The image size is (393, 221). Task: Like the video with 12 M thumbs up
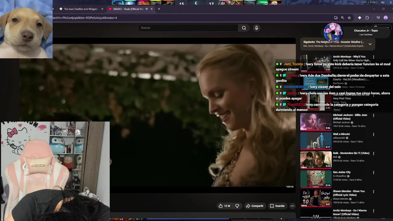[224, 206]
